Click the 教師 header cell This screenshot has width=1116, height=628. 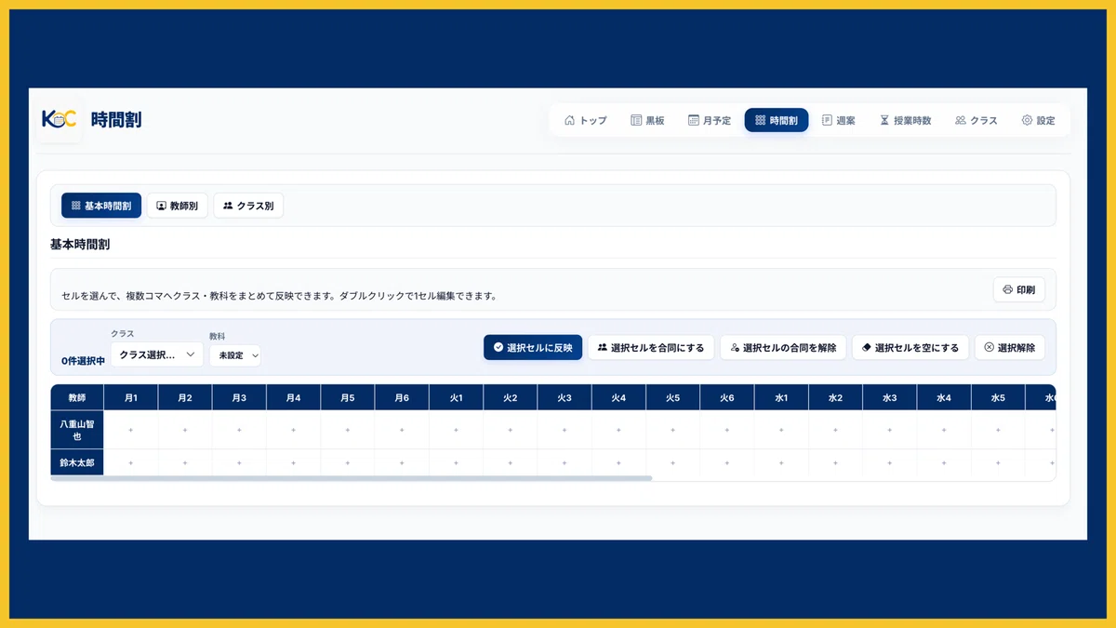coord(77,397)
